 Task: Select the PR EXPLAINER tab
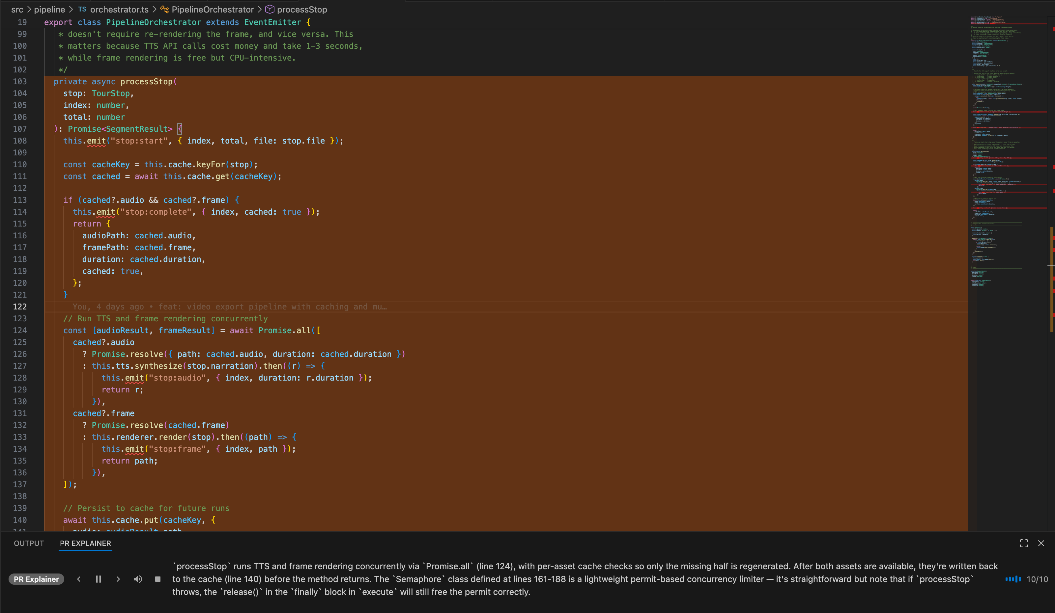(x=85, y=543)
